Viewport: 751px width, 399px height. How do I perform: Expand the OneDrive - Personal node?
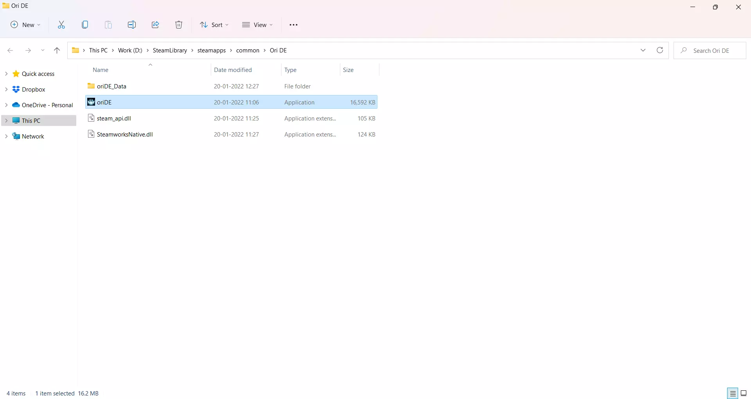pyautogui.click(x=6, y=105)
